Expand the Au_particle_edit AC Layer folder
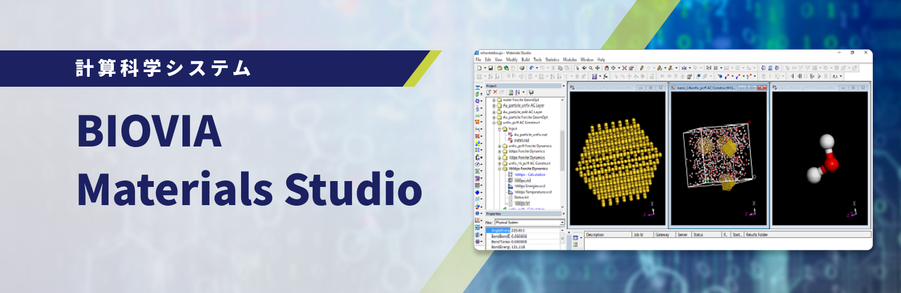The image size is (901, 293). (494, 112)
